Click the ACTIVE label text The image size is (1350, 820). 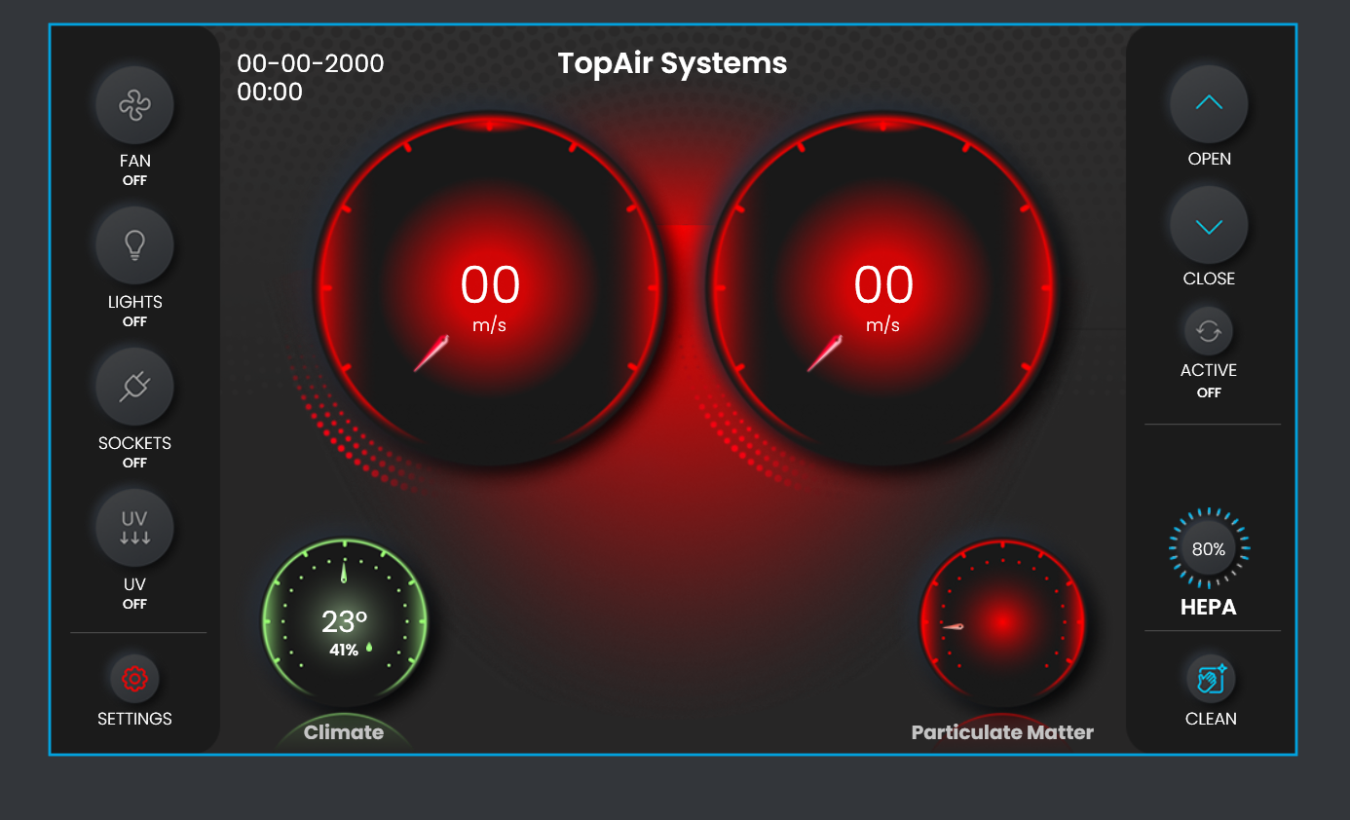(1209, 370)
